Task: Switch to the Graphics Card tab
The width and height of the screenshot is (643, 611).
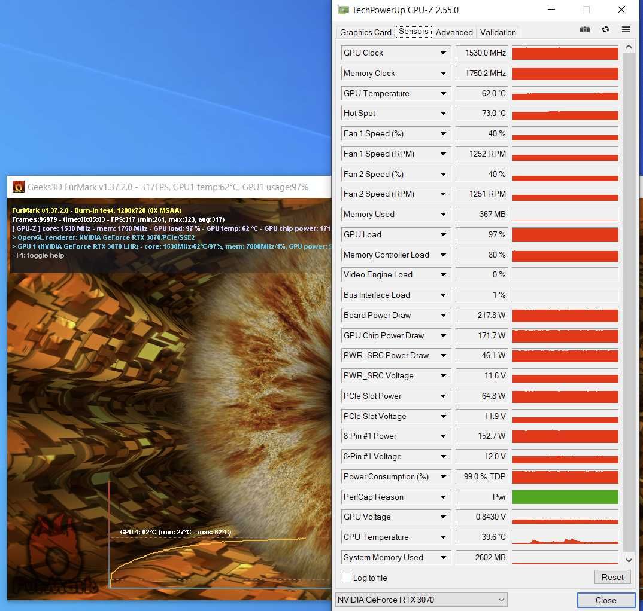Action: [x=366, y=32]
